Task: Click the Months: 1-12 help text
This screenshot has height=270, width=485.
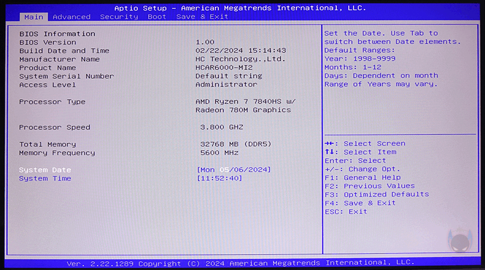Action: (353, 67)
